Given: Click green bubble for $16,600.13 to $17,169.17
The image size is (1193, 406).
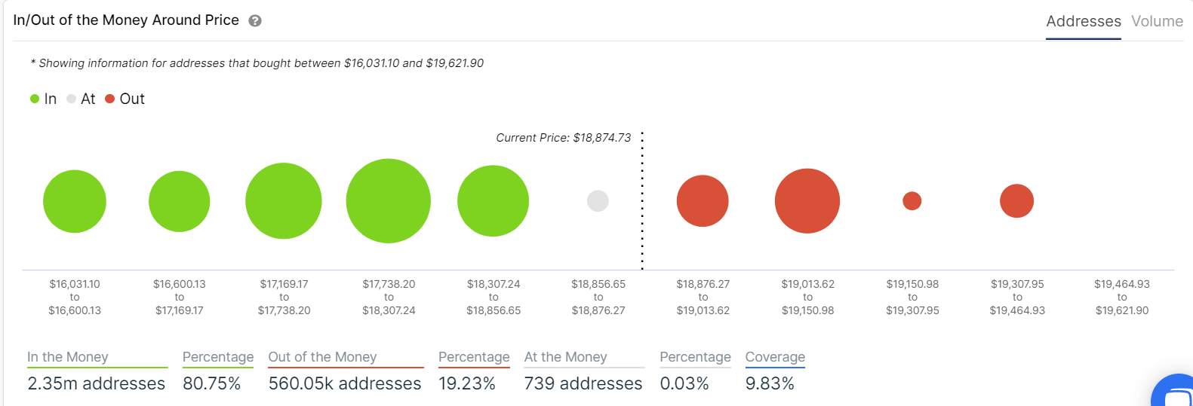Looking at the screenshot, I should 179,201.
